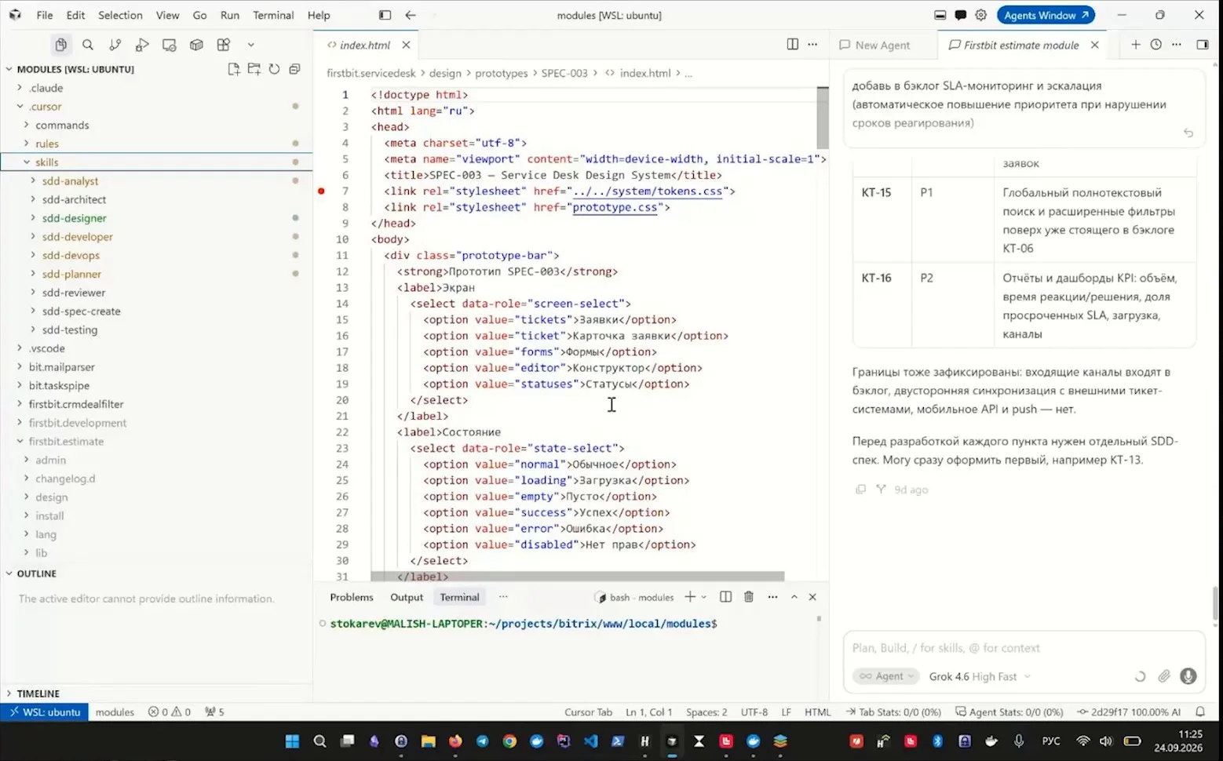Expand the TIMELINE section
The width and height of the screenshot is (1223, 761).
[38, 694]
